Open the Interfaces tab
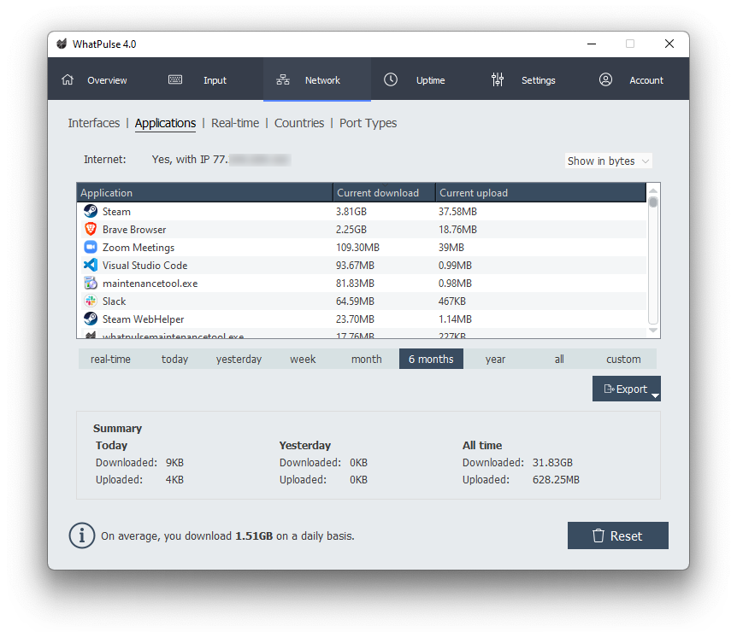 (94, 123)
